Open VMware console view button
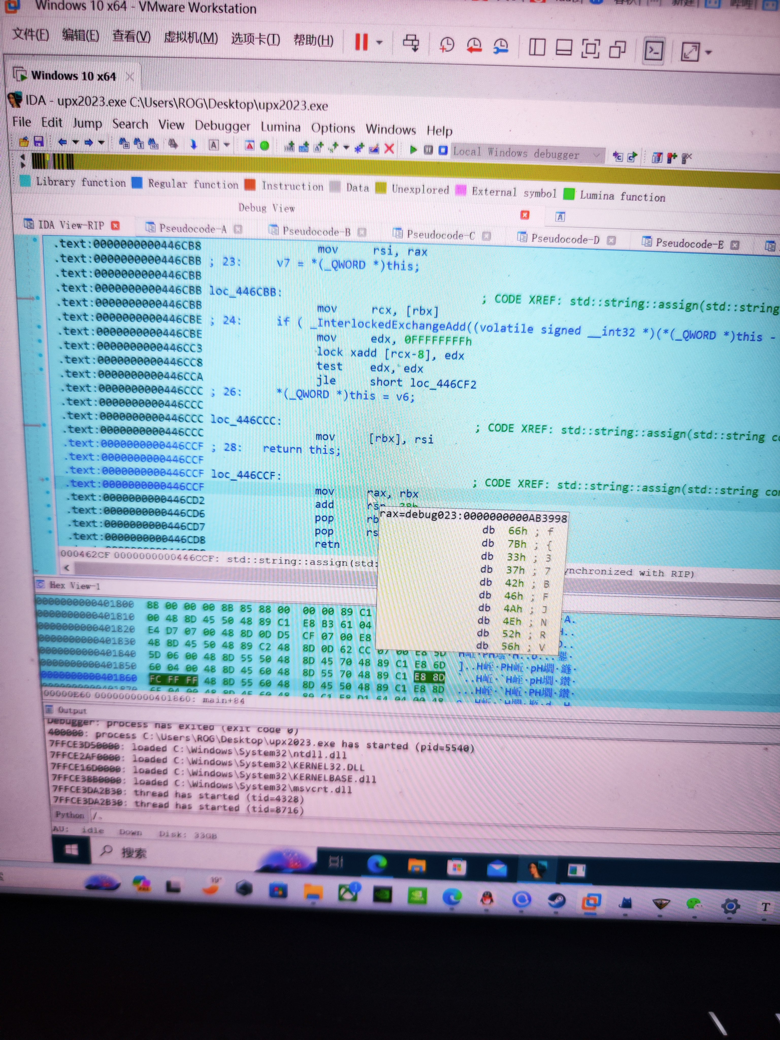Image resolution: width=780 pixels, height=1040 pixels. pyautogui.click(x=654, y=50)
